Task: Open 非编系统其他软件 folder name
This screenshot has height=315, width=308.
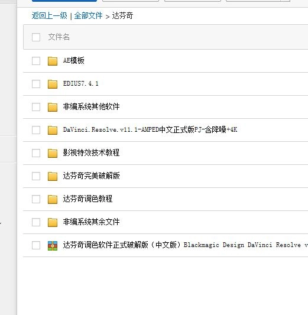Action: click(x=92, y=106)
